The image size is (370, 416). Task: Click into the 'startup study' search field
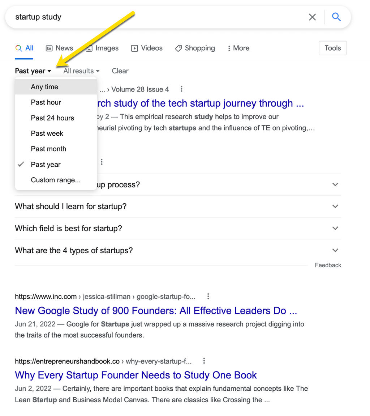click(x=155, y=17)
